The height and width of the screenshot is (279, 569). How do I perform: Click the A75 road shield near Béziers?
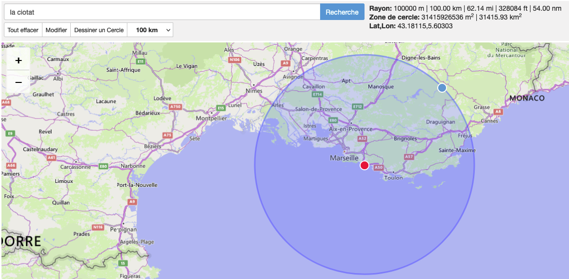tap(167, 135)
